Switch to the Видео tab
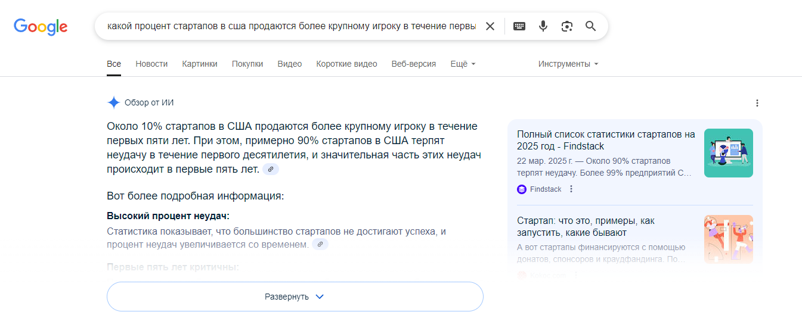Image resolution: width=802 pixels, height=318 pixels. click(x=290, y=64)
